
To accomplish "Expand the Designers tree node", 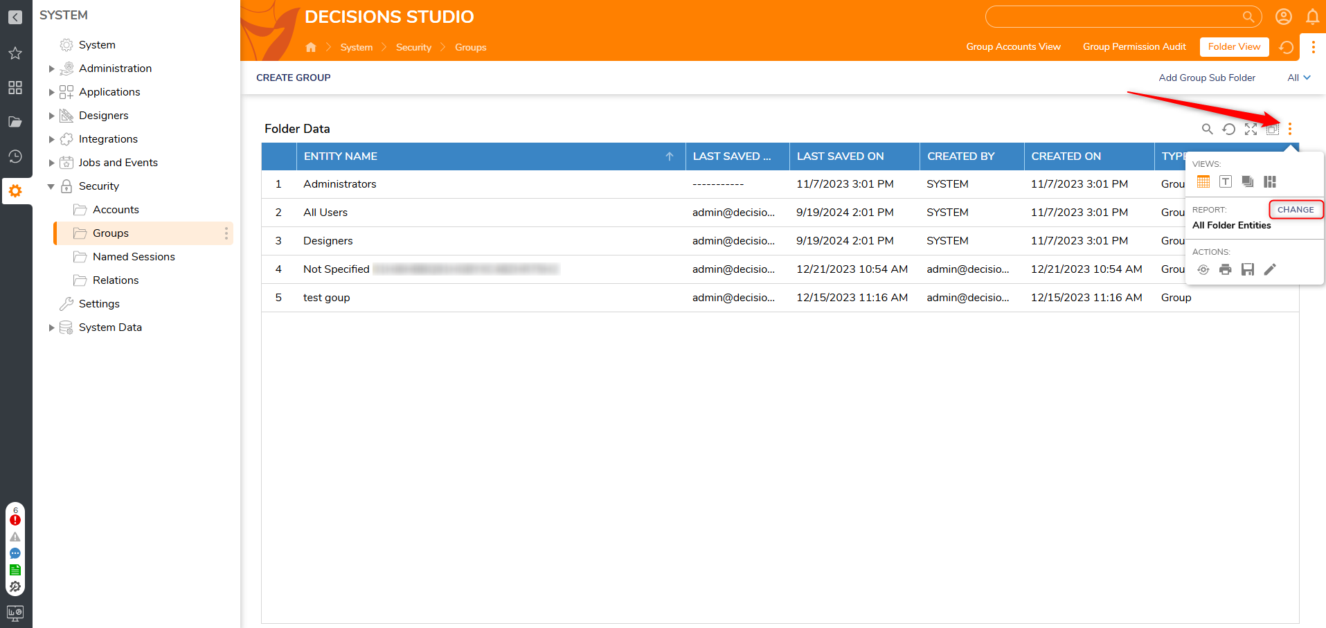I will click(x=51, y=116).
